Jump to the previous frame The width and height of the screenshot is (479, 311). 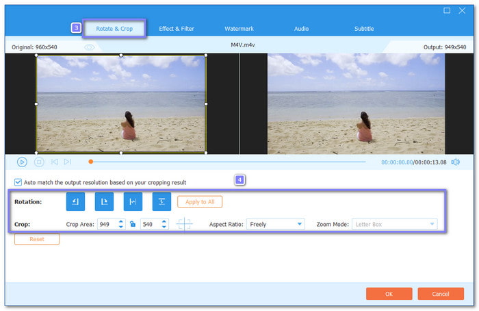[x=54, y=162]
